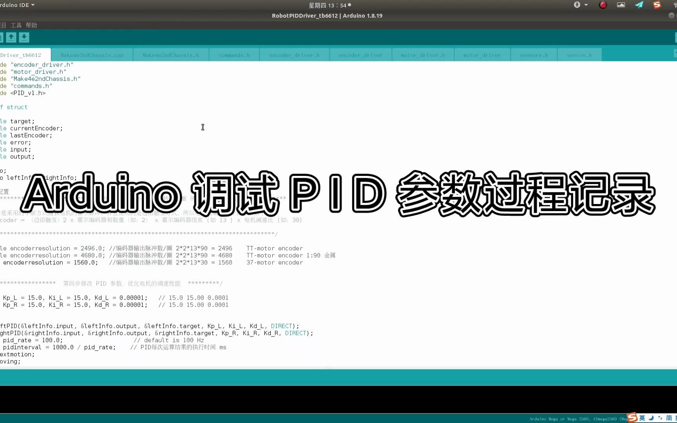Click the red screen recorder tray icon

[603, 5]
